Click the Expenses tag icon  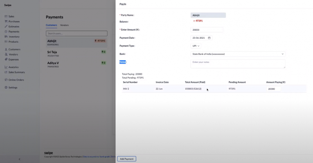tap(6, 59)
